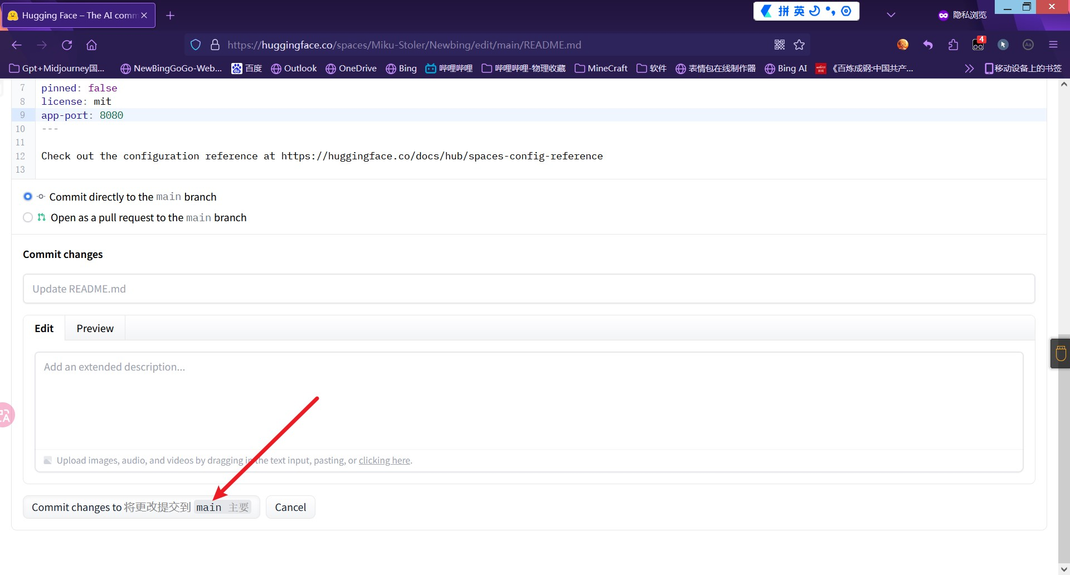Open the Bing AI bookmark
Viewport: 1070px width, 575px height.
786,69
